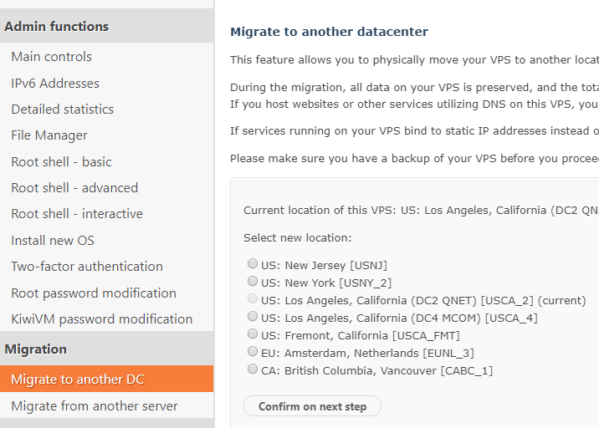The height and width of the screenshot is (428, 599).
Task: Pick US: Fremont, California radio option
Action: [x=253, y=334]
